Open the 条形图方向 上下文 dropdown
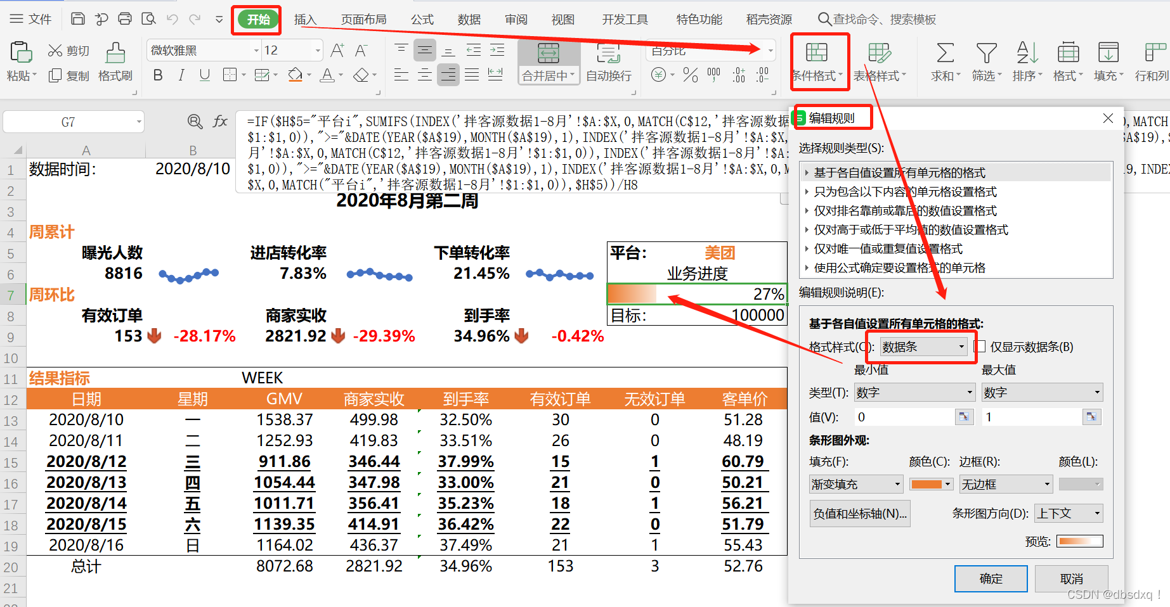Image resolution: width=1170 pixels, height=607 pixels. [x=1069, y=513]
